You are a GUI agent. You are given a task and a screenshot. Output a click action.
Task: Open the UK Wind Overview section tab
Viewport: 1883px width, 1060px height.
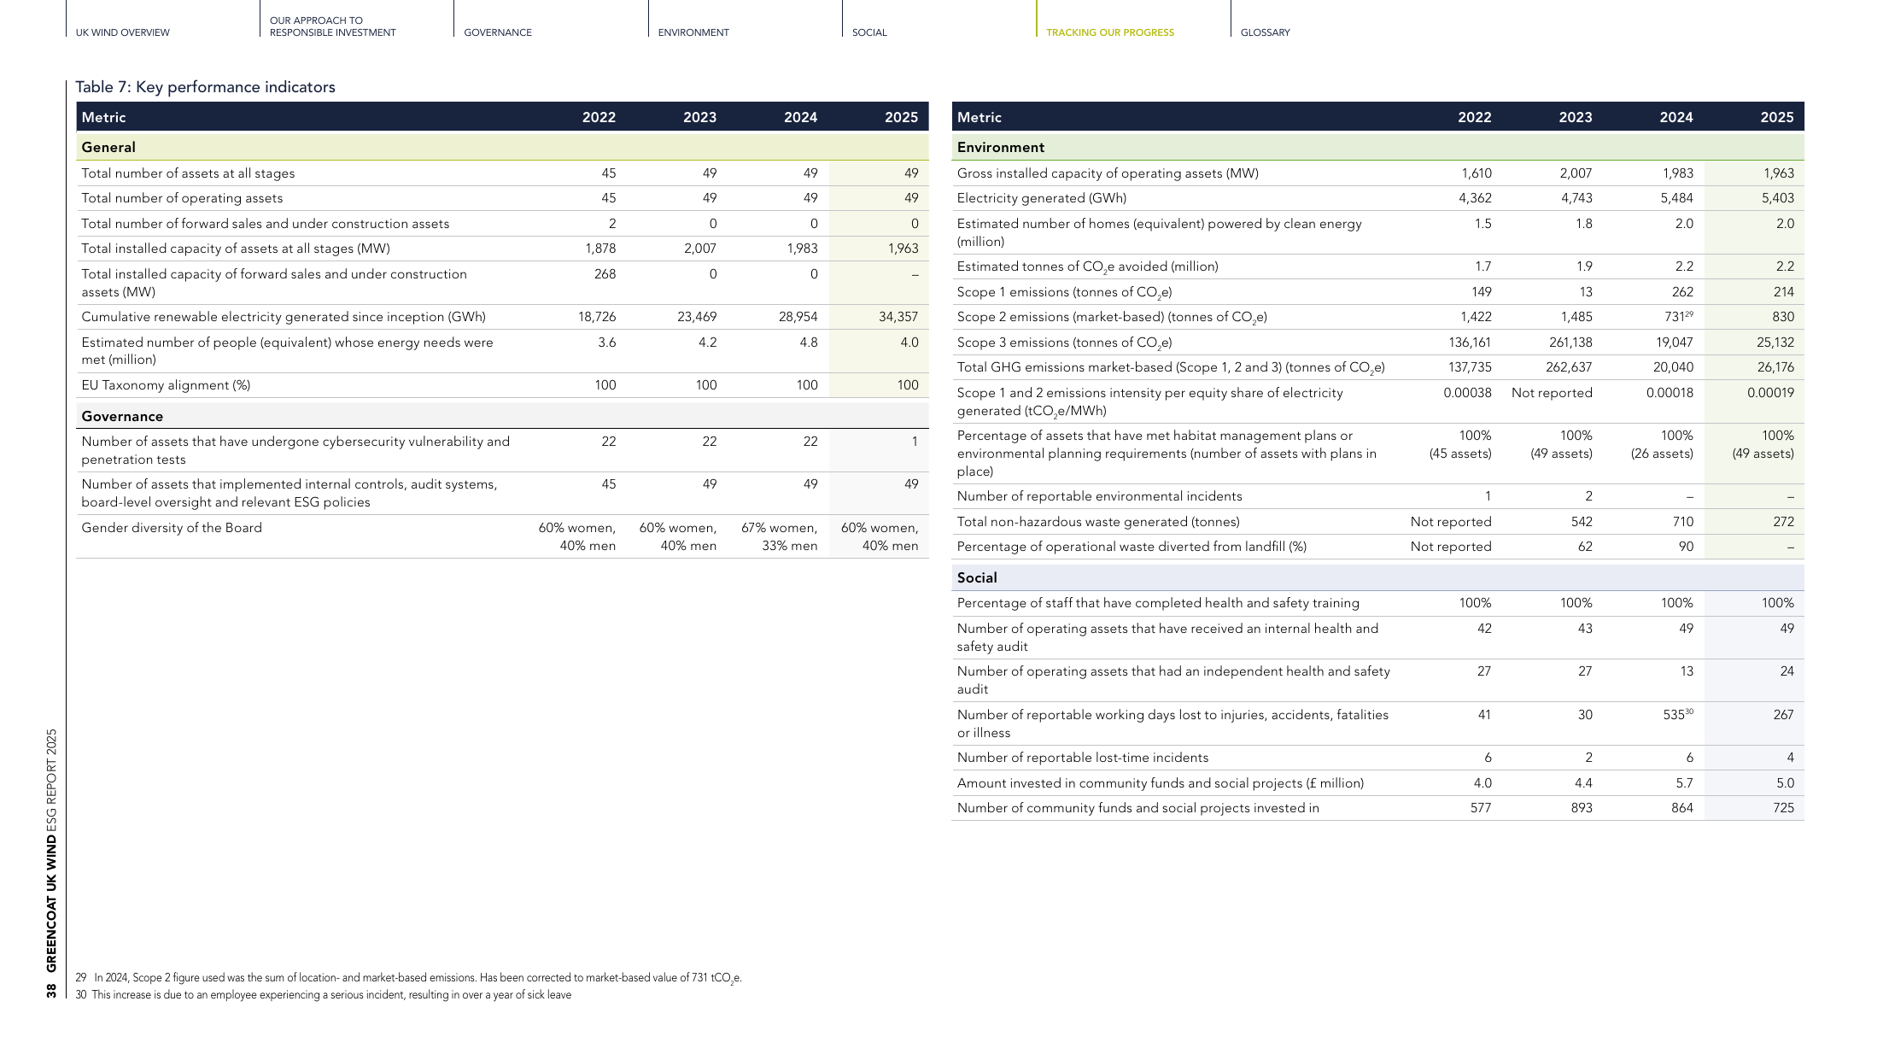pyautogui.click(x=122, y=32)
